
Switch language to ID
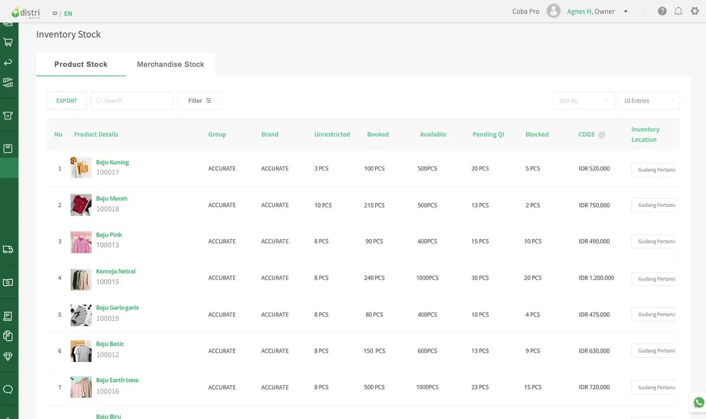[x=55, y=14]
